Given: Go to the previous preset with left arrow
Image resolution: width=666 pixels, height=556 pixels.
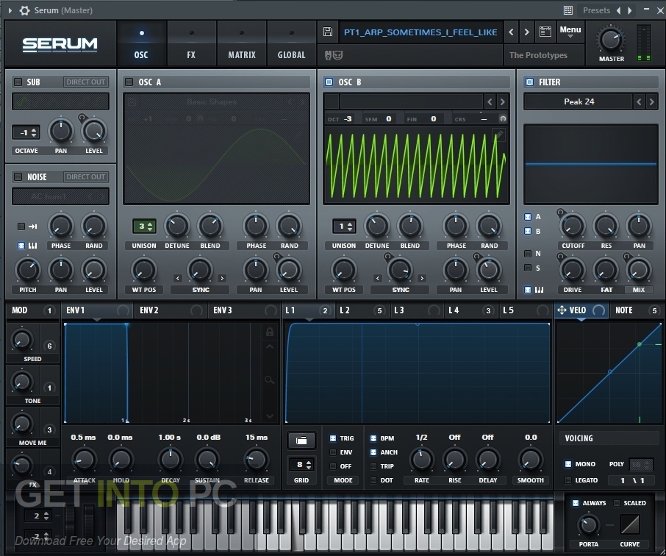Looking at the screenshot, I should (x=511, y=32).
